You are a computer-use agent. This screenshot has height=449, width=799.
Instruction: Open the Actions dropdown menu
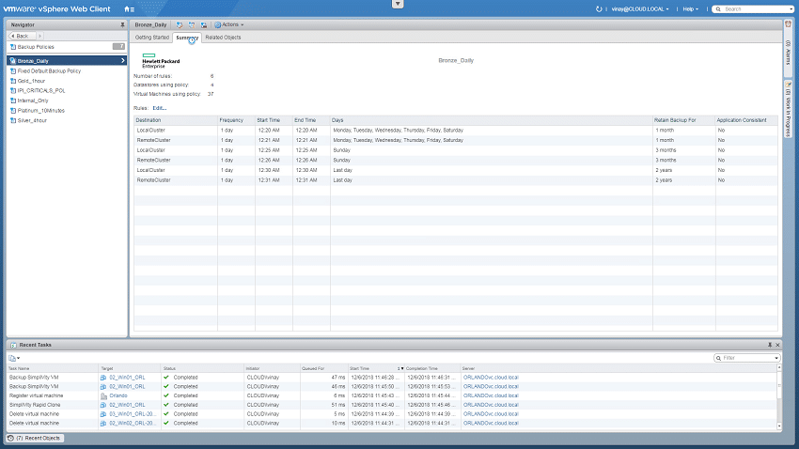tap(229, 24)
